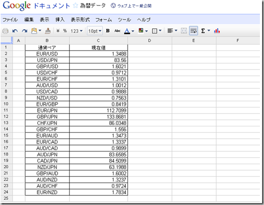
Task: Select the cell with value 86.0348
Action: click(99, 123)
